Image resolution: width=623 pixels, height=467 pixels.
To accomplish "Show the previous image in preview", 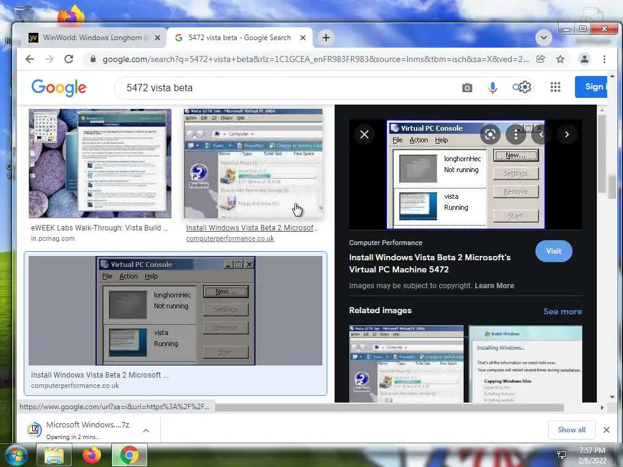I will (x=541, y=134).
